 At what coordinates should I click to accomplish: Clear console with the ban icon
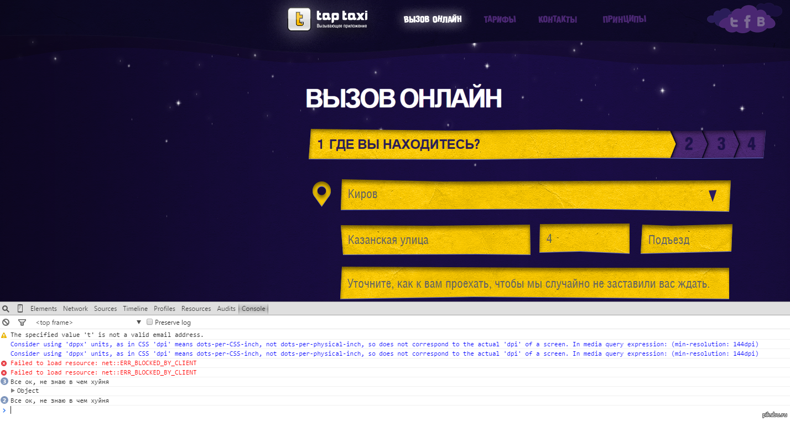[6, 323]
